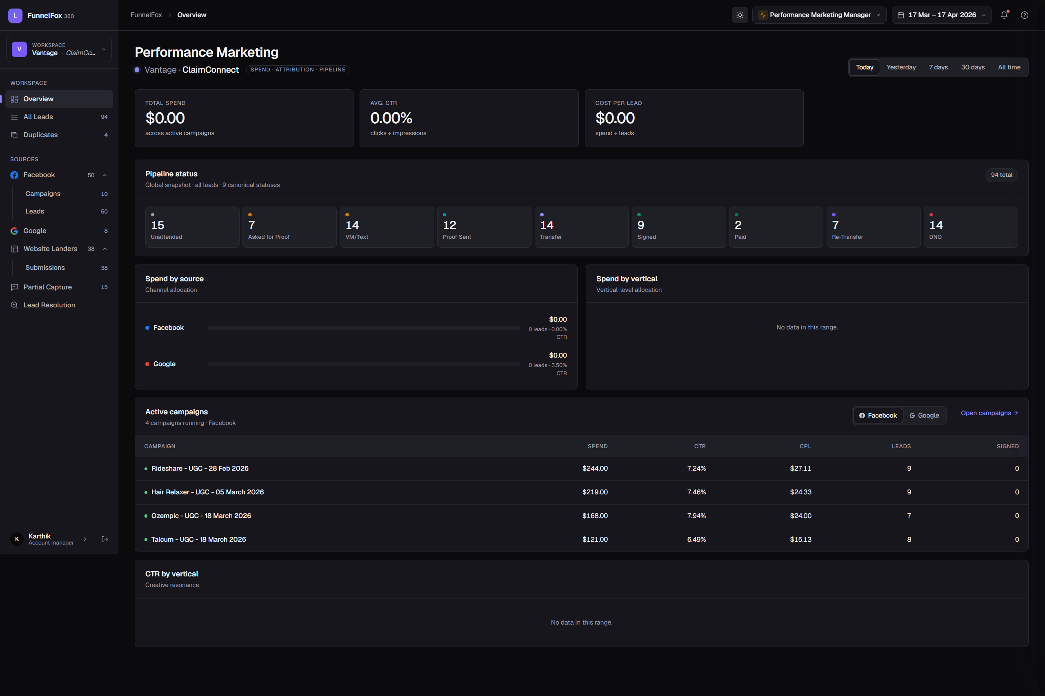Click the Talcum - UGC - 18 March 2026 row
The height and width of the screenshot is (696, 1045).
click(581, 539)
